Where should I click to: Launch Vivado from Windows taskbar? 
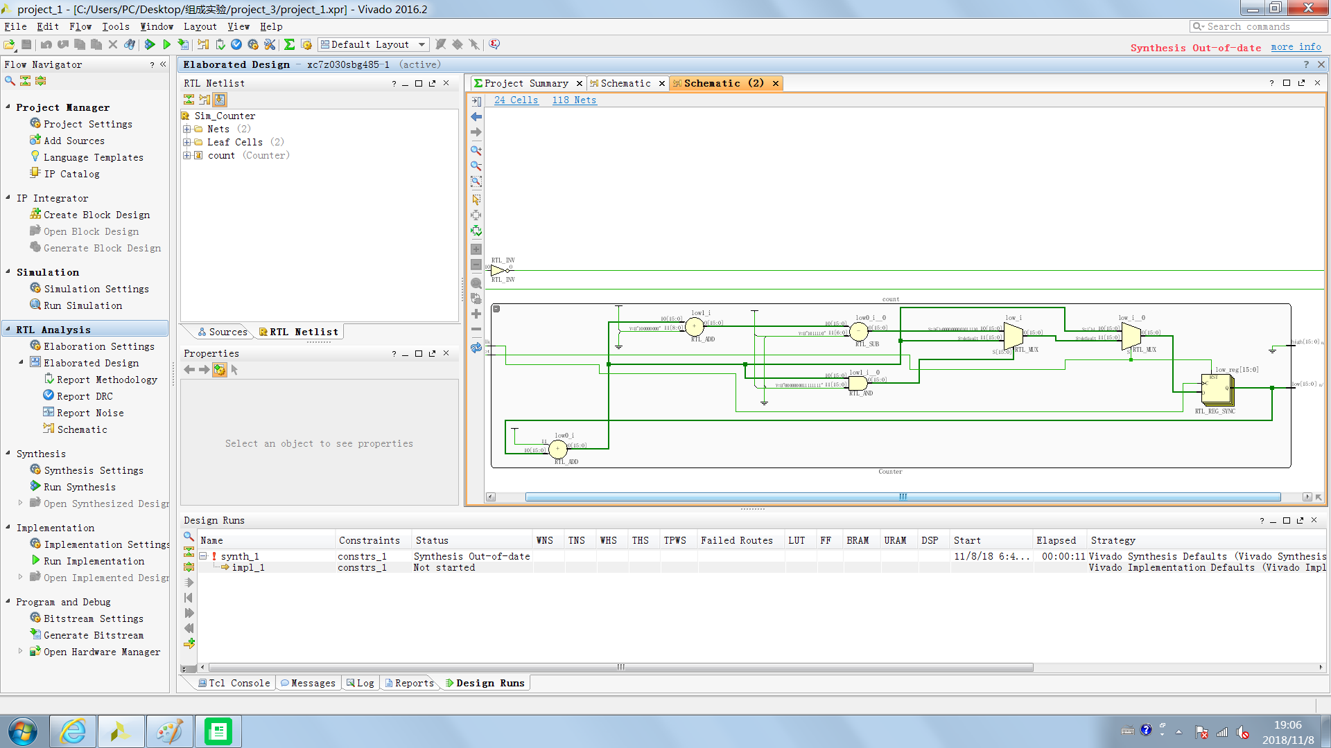pyautogui.click(x=121, y=731)
